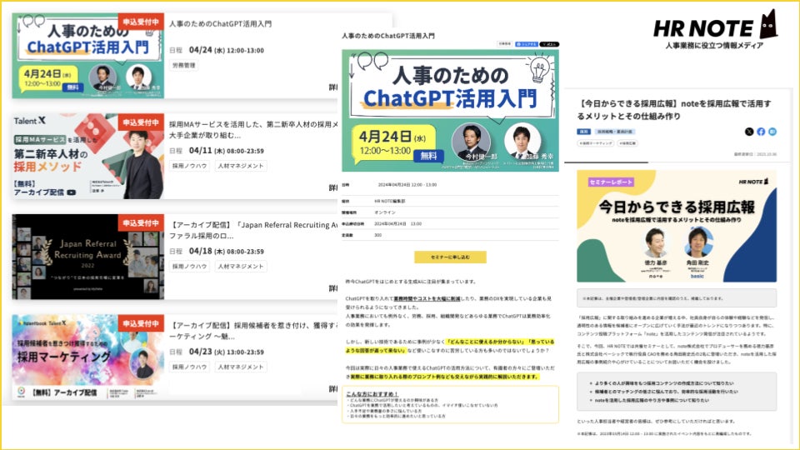Click the Facebook share button above ChatGPT banner
This screenshot has width=800, height=450.
point(527,44)
